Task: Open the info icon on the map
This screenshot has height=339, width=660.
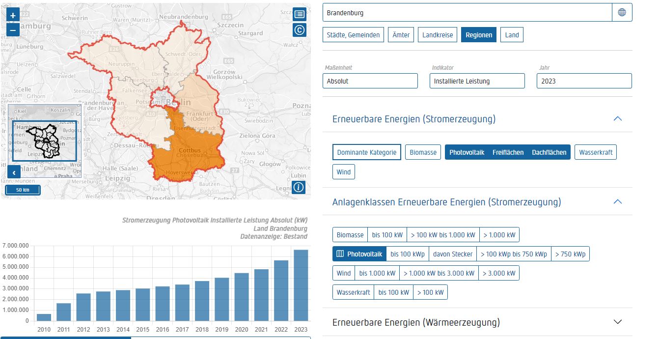Action: [298, 187]
